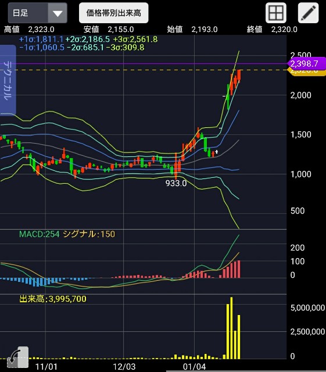Image resolution: width=326 pixels, height=372 pixels.
Task: Select the latest red candlestick at the top
Action: point(239,76)
